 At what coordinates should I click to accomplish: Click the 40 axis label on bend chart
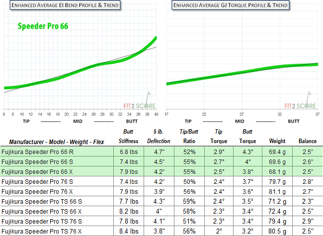pyautogui.click(x=156, y=114)
